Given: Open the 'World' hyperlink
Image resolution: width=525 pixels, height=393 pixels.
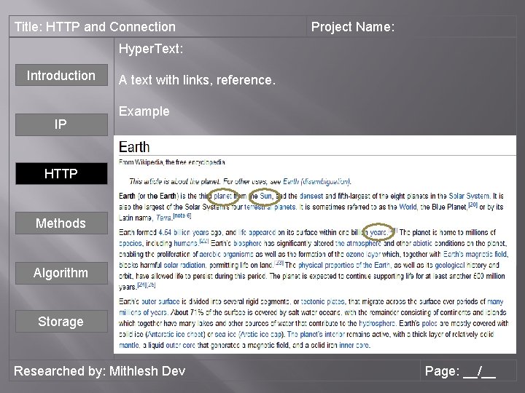Looking at the screenshot, I should [x=408, y=207].
